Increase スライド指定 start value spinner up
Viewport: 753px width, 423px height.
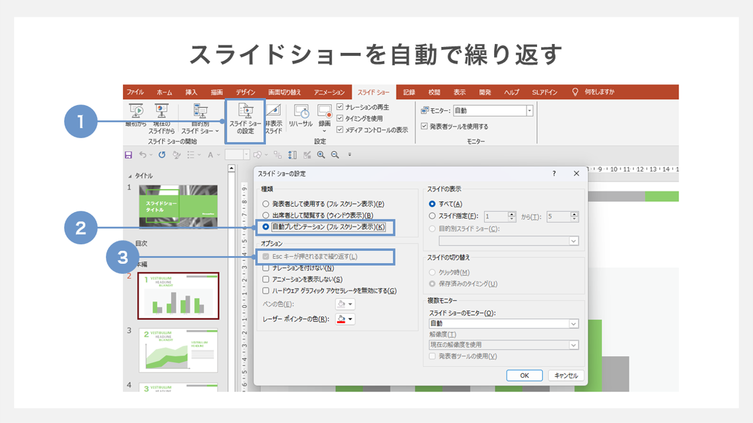click(512, 214)
